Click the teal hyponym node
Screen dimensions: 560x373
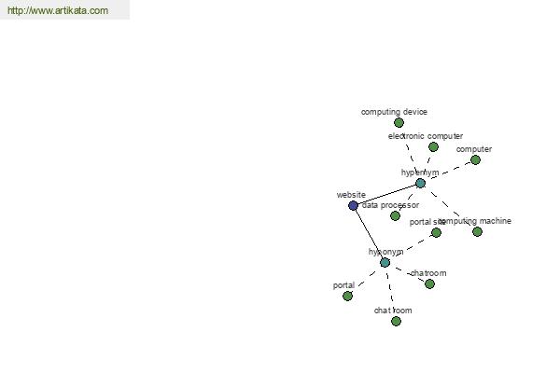coord(385,263)
